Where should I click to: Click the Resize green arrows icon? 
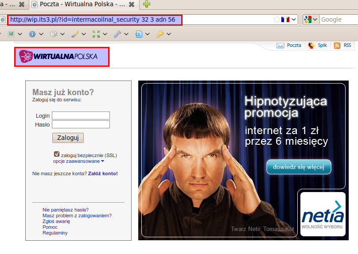[96, 34]
